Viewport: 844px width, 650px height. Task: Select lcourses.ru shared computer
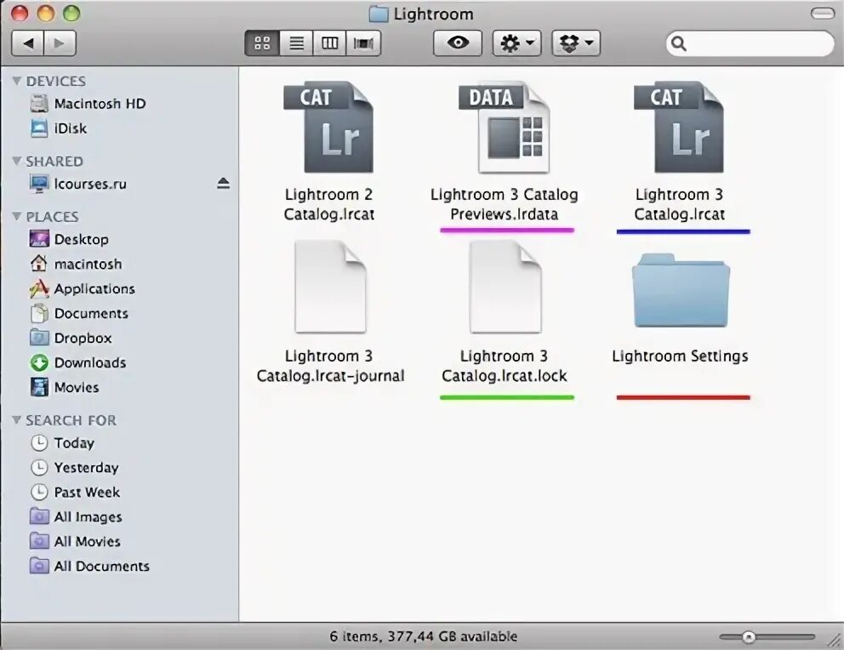point(78,184)
